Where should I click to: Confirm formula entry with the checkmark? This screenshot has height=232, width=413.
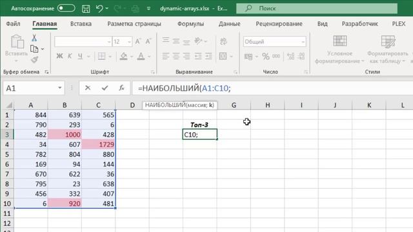click(105, 88)
